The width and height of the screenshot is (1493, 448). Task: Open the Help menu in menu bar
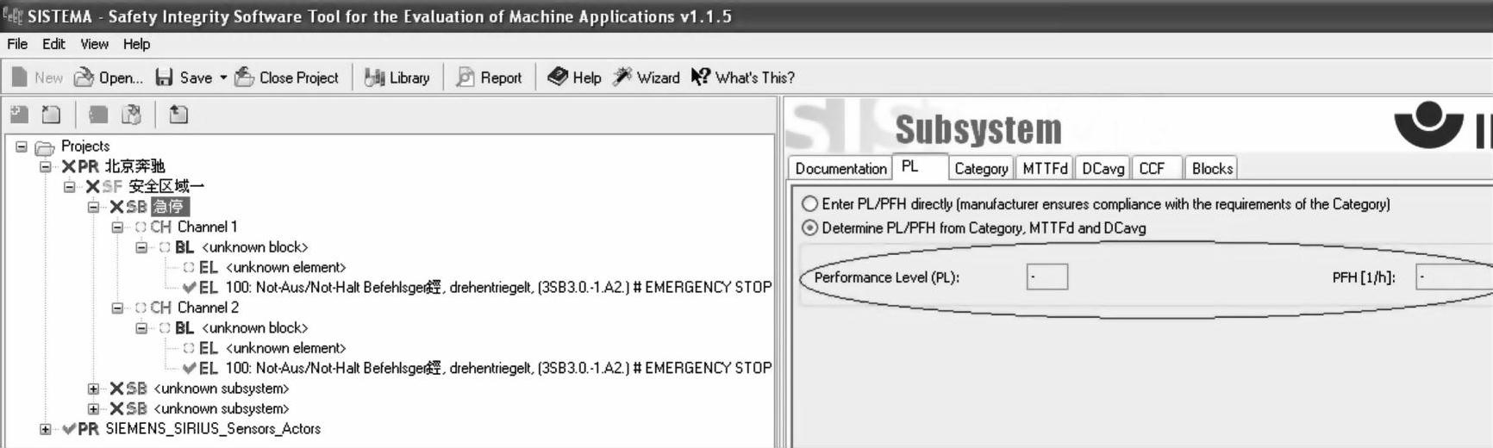coord(136,44)
